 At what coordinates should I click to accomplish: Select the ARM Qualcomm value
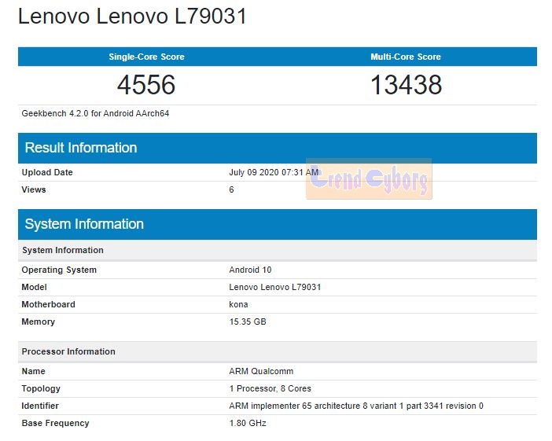(x=261, y=371)
